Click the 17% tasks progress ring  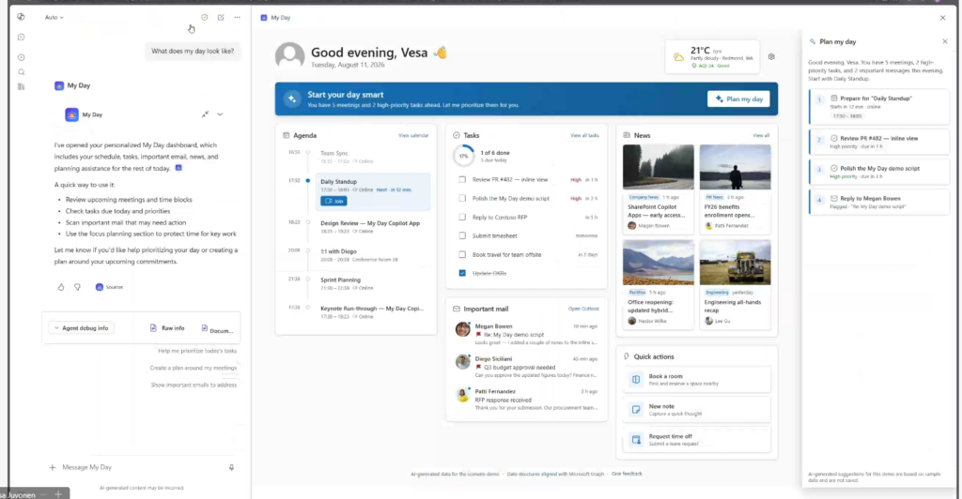464,156
